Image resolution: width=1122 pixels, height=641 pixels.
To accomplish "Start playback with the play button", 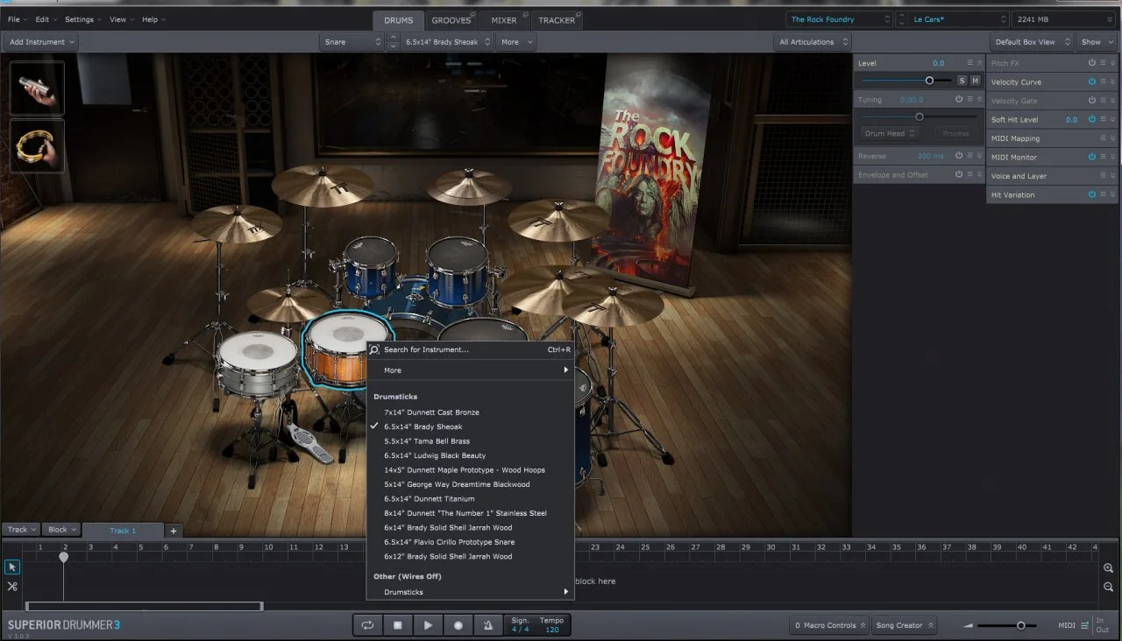I will click(x=428, y=625).
